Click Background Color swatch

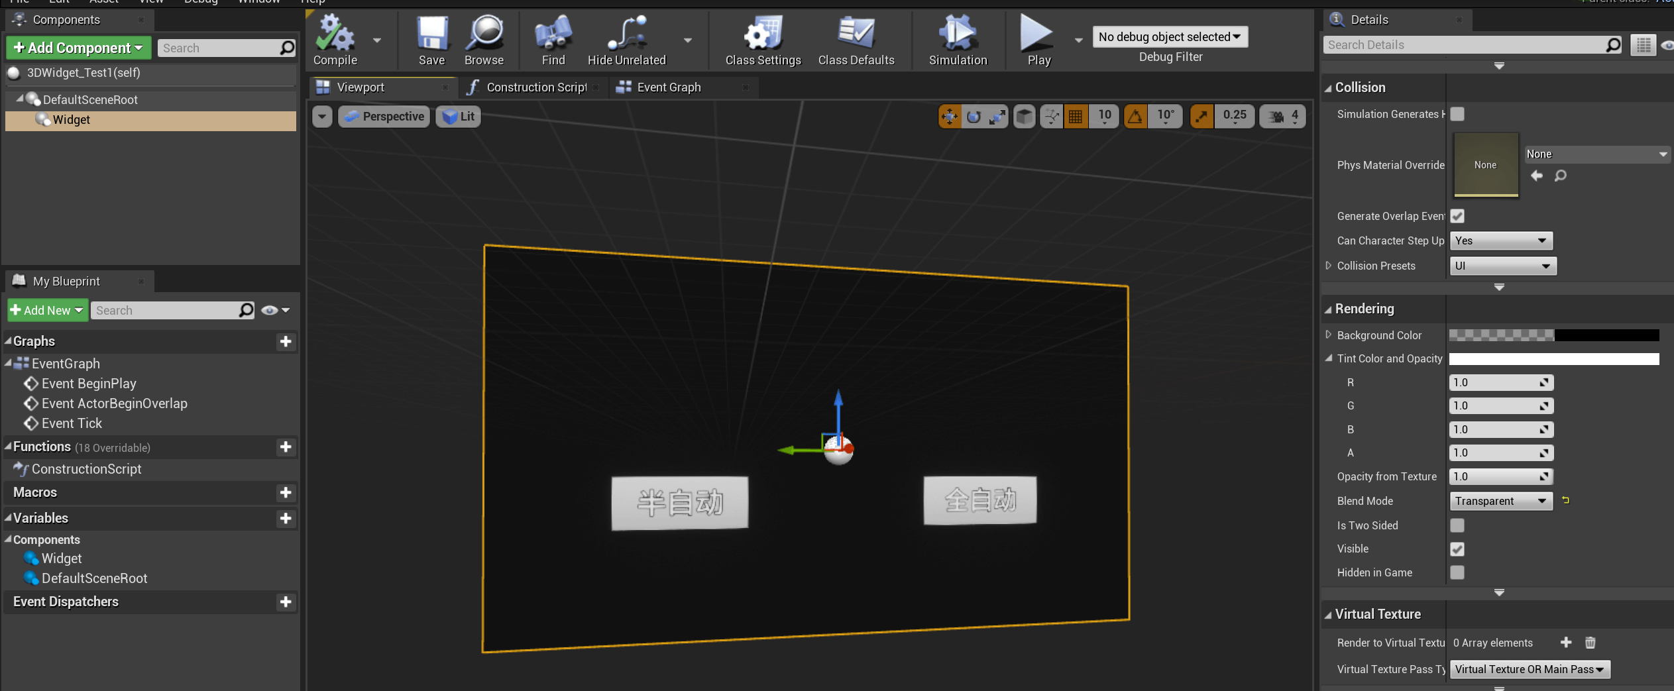pyautogui.click(x=1553, y=335)
